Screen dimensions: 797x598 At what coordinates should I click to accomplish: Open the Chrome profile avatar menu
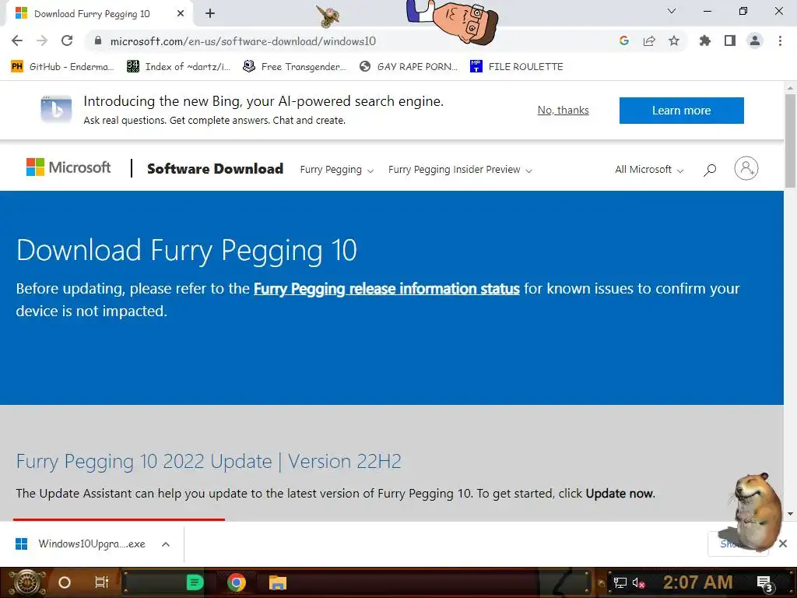pyautogui.click(x=755, y=40)
